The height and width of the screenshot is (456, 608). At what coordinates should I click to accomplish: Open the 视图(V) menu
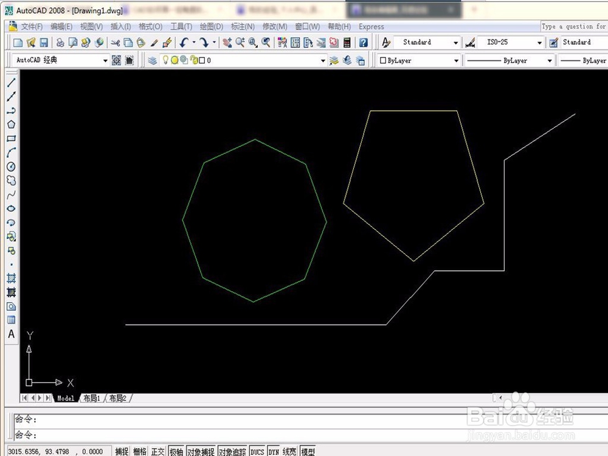92,26
